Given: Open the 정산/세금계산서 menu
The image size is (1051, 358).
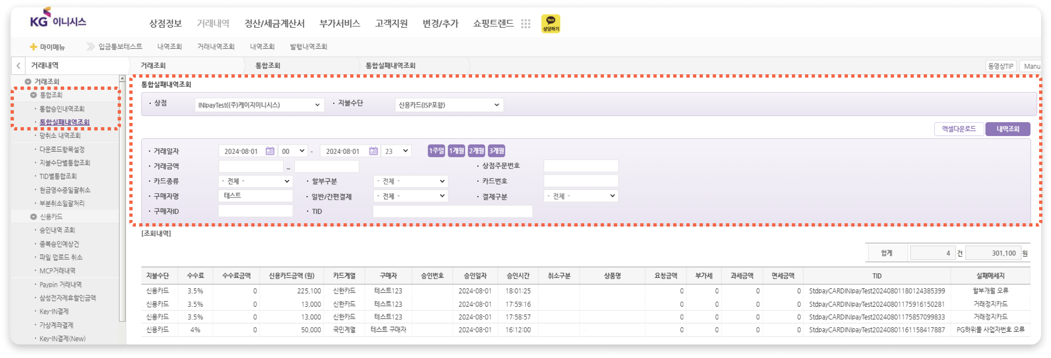Looking at the screenshot, I should point(274,24).
